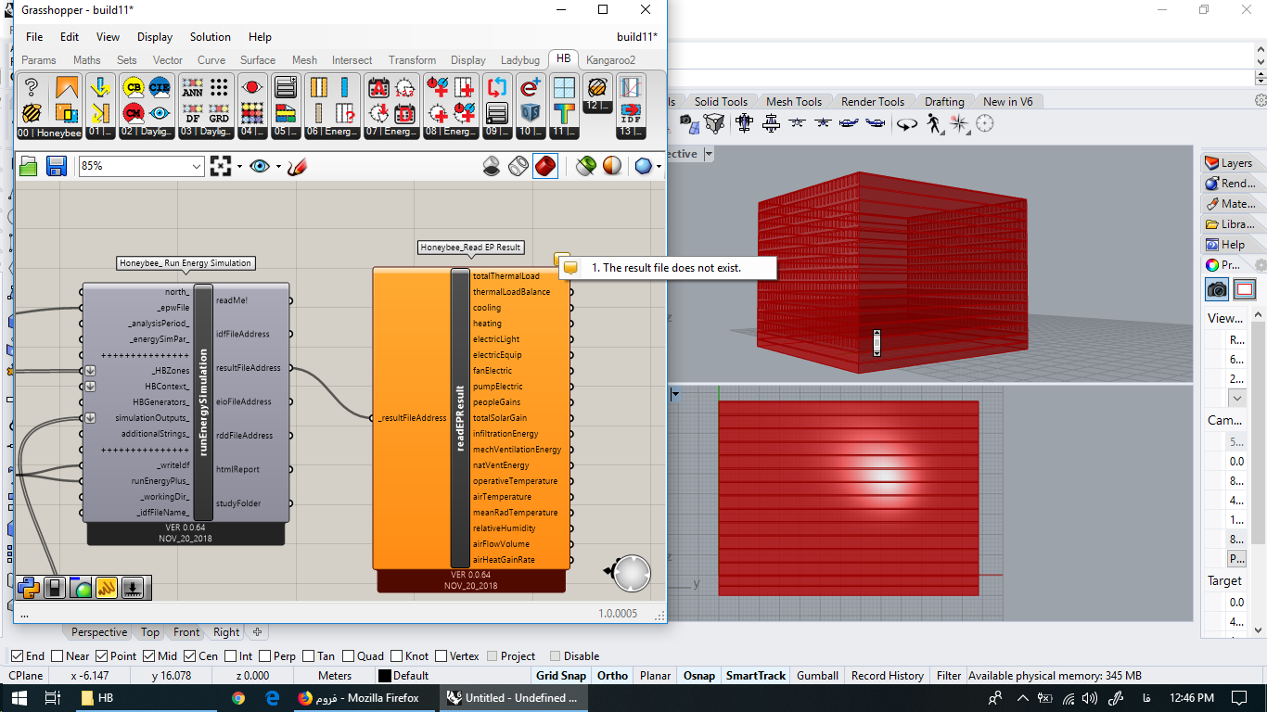Click the black Default layer color swatch
The image size is (1267, 712).
384,676
